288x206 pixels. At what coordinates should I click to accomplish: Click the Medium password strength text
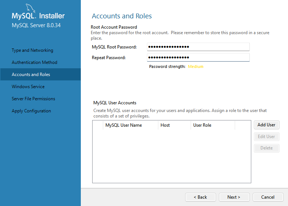click(x=195, y=67)
